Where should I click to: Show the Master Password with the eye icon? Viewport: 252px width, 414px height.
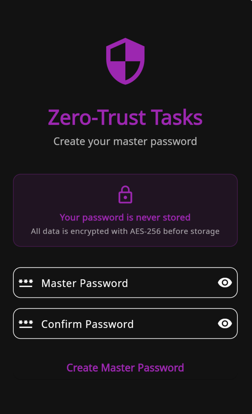[x=225, y=283]
